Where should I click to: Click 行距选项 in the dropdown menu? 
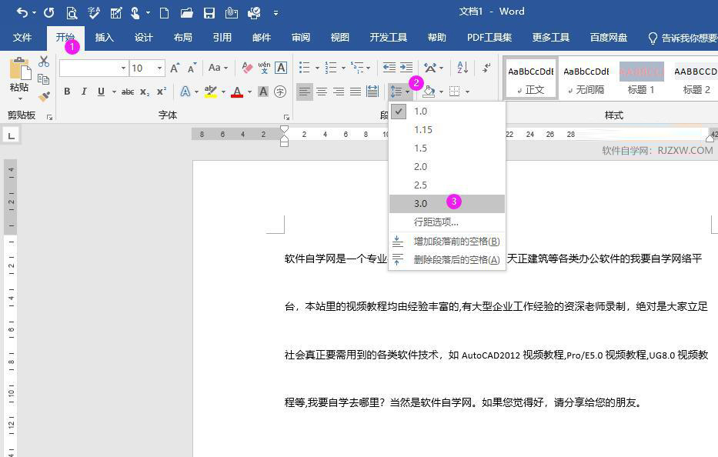(x=436, y=221)
